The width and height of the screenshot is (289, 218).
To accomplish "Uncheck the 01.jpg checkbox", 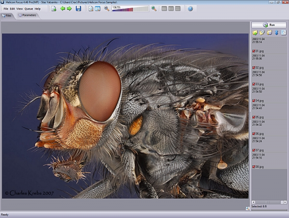I will click(x=254, y=51).
